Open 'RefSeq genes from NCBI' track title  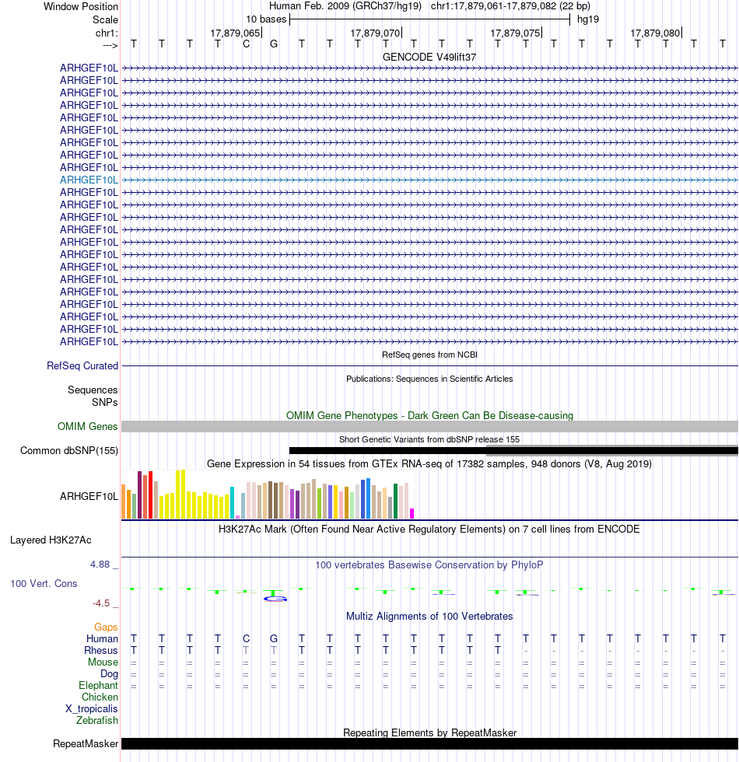click(x=429, y=355)
